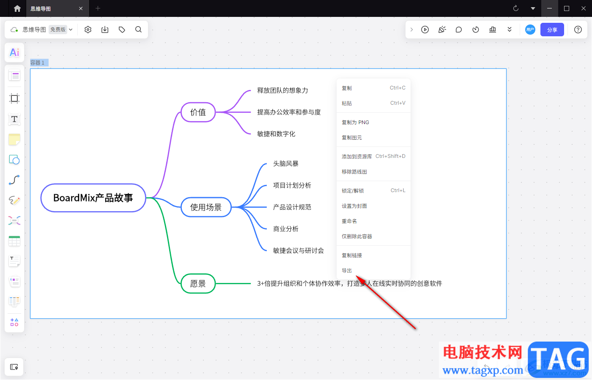592x380 pixels.
Task: Select 移除路线图 menu entry
Action: (373, 172)
